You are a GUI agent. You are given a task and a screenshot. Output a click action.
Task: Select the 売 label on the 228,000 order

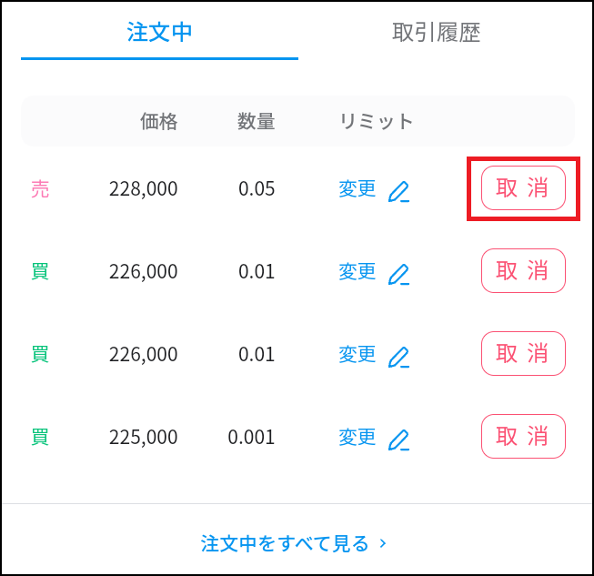[40, 188]
